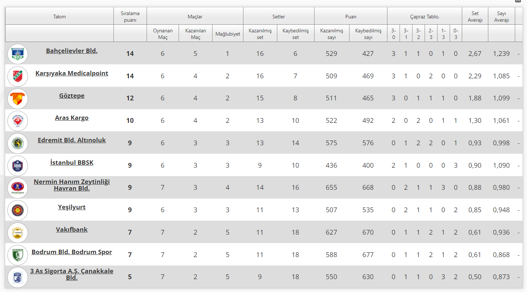
Task: Select the Kaybedilmiş set subheader
Action: [296, 34]
